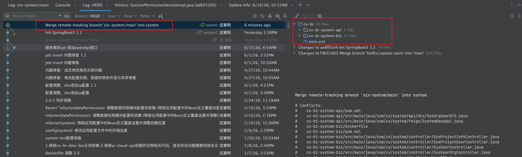This screenshot has height=157, width=522.
Task: Click the Revert Selected Changes icon
Action: pos(304,16)
